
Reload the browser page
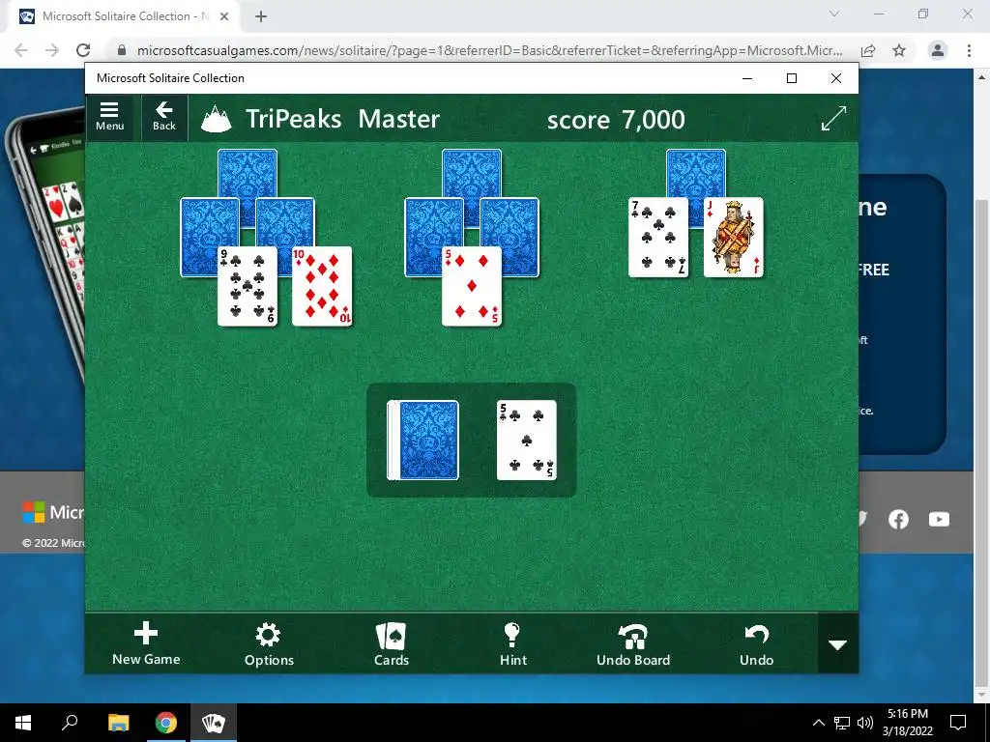click(x=83, y=50)
